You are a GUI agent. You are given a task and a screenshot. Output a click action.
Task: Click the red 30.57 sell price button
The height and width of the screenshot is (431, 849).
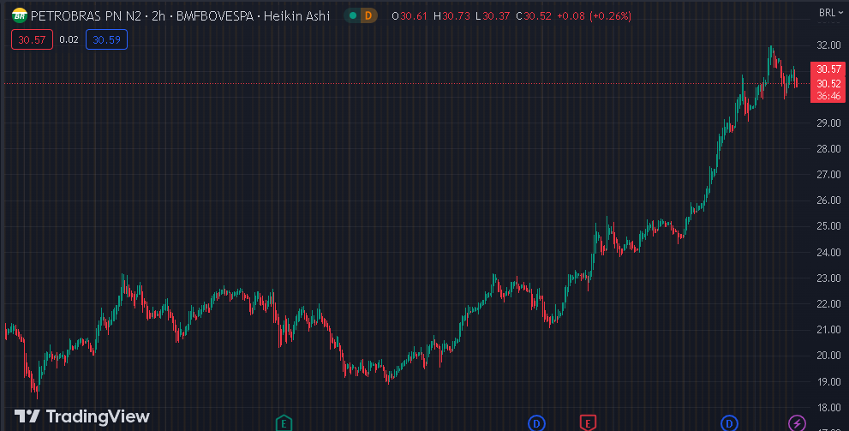[32, 39]
